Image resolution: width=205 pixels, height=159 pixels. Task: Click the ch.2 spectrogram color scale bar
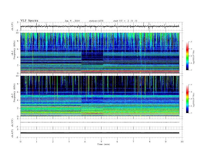click(x=187, y=99)
